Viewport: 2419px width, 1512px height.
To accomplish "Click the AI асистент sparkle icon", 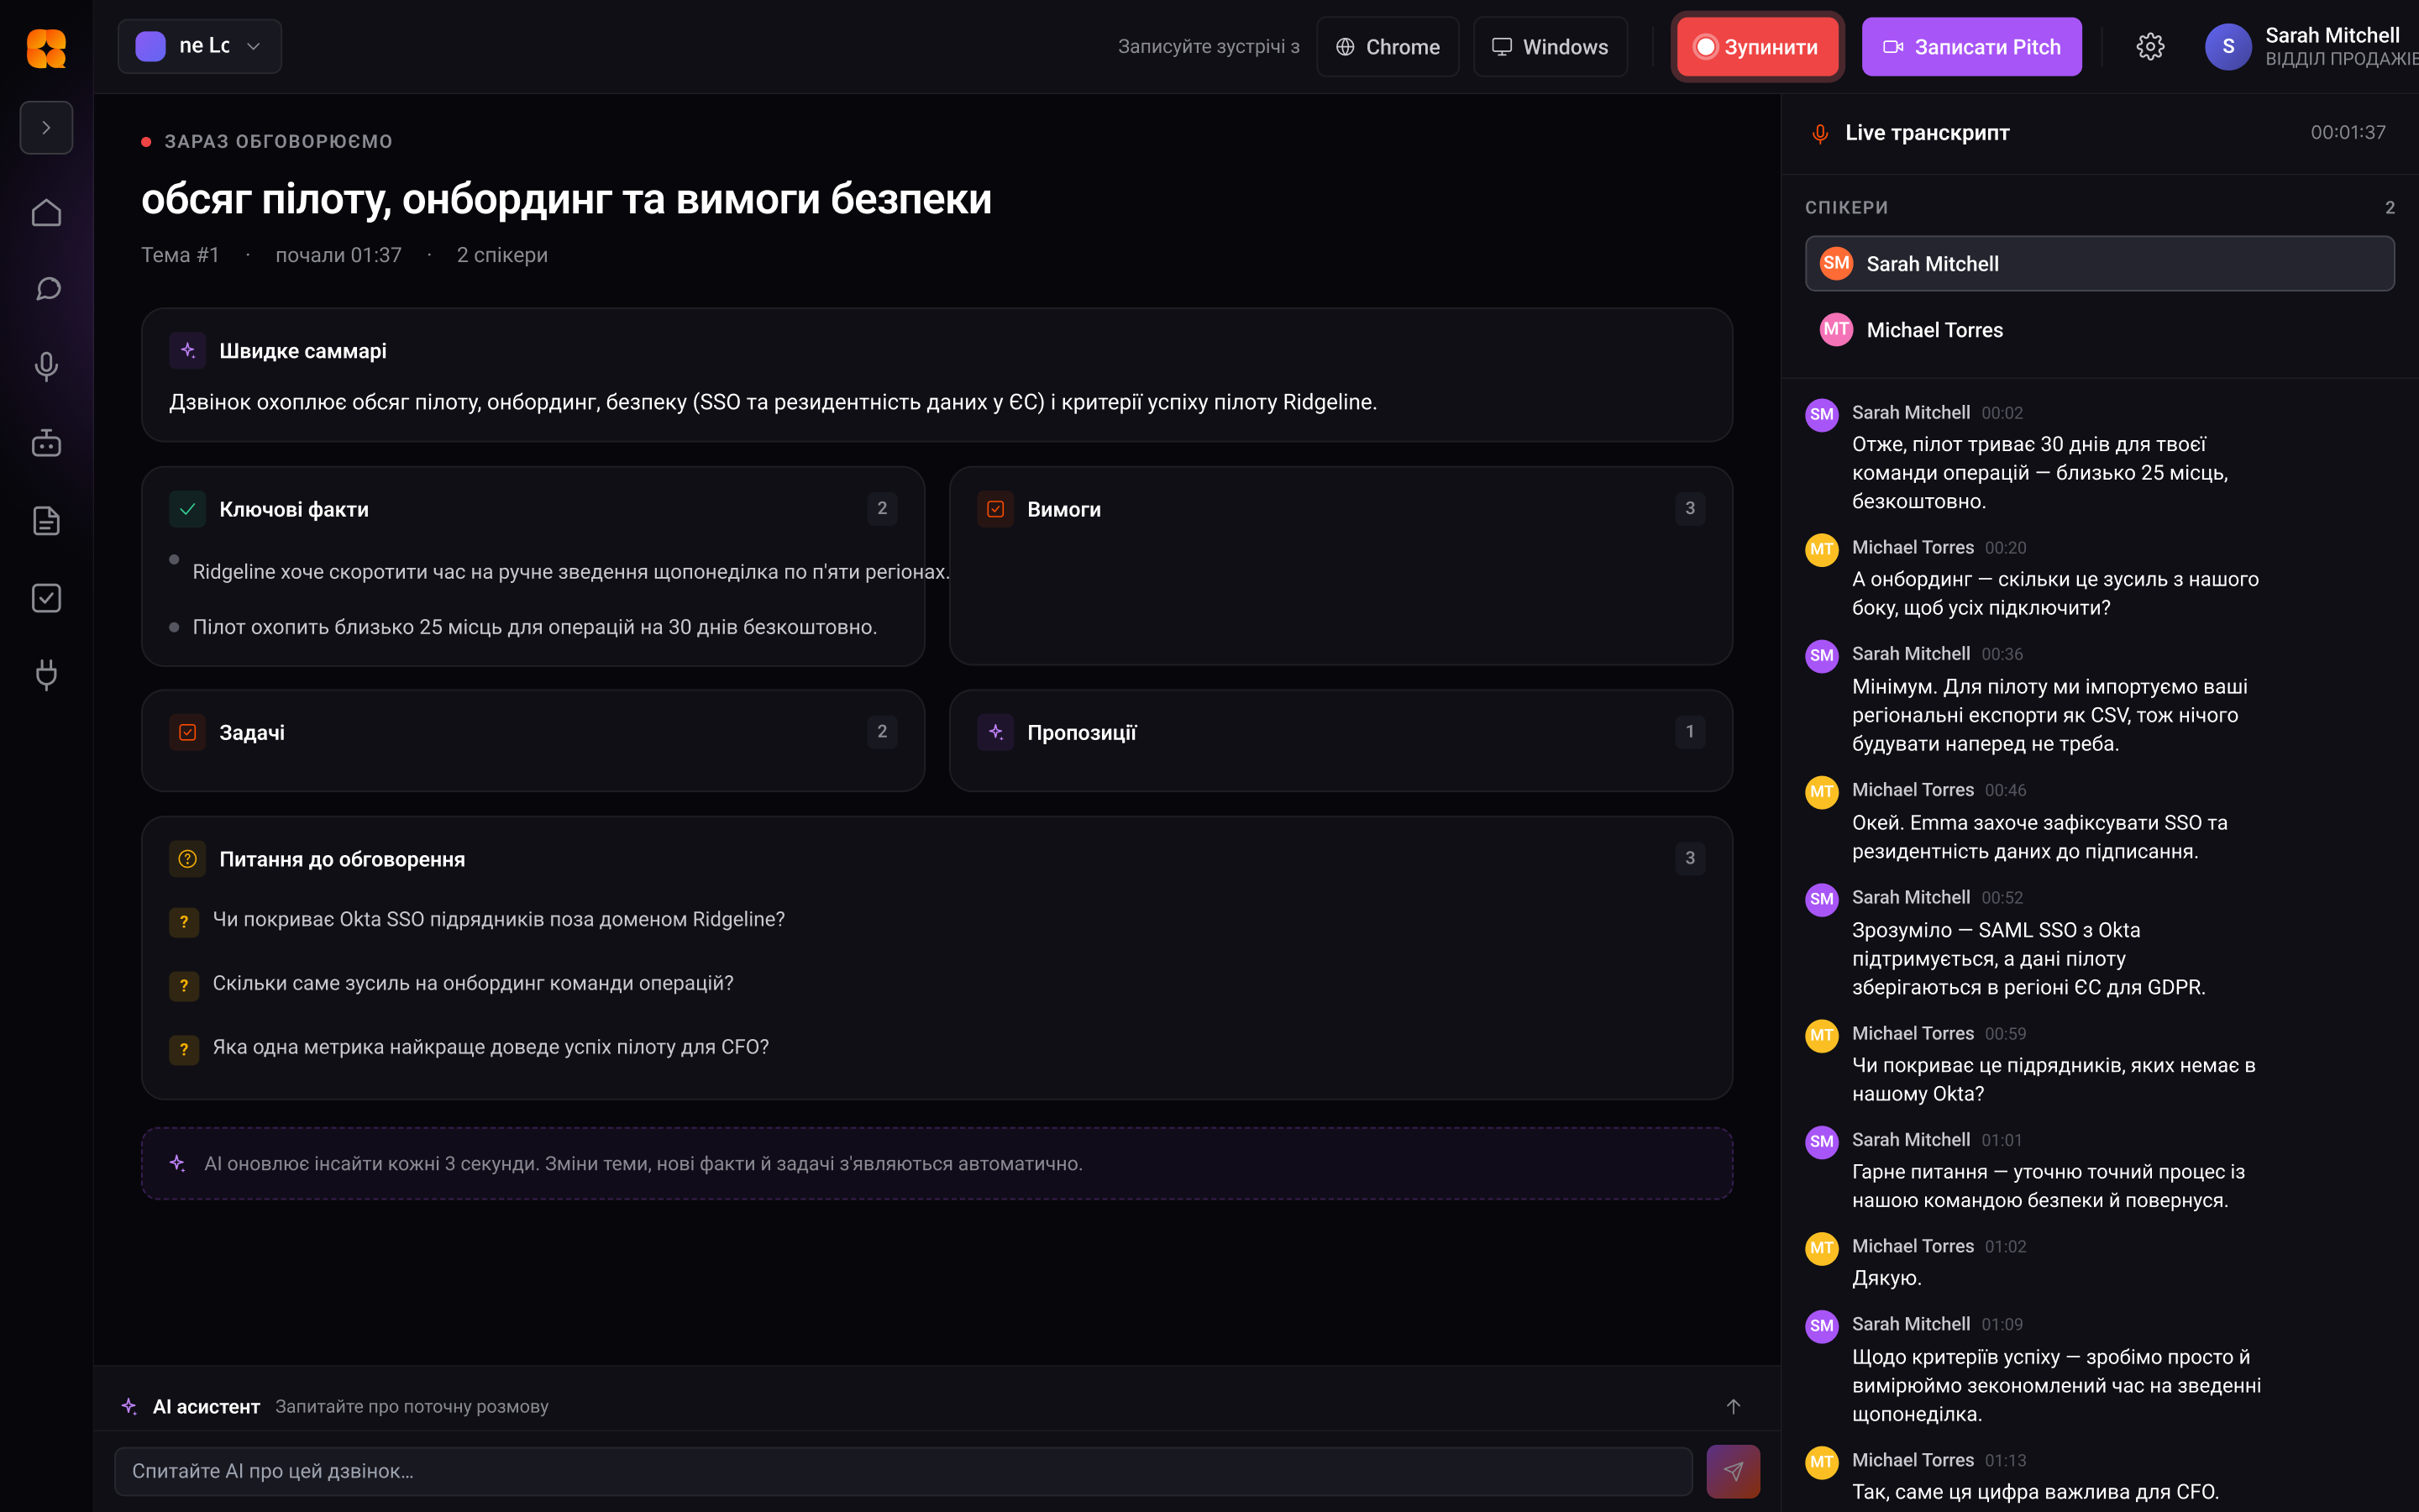I will tap(129, 1406).
